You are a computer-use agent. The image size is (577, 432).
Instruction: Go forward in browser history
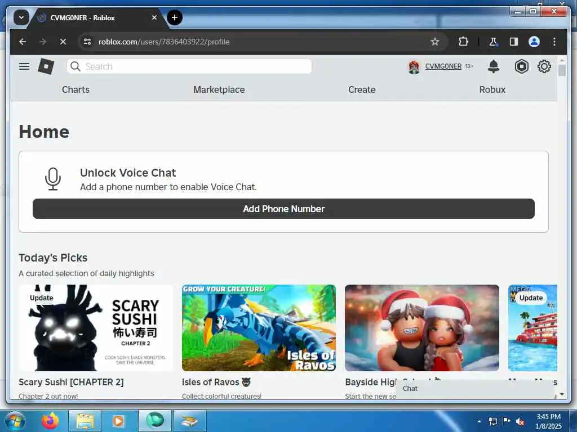43,42
